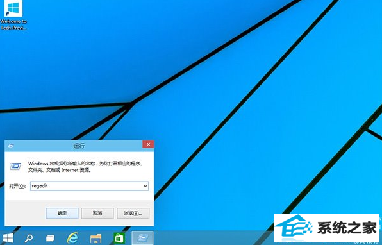Click the 取消 button
The width and height of the screenshot is (382, 245).
[x=97, y=213]
